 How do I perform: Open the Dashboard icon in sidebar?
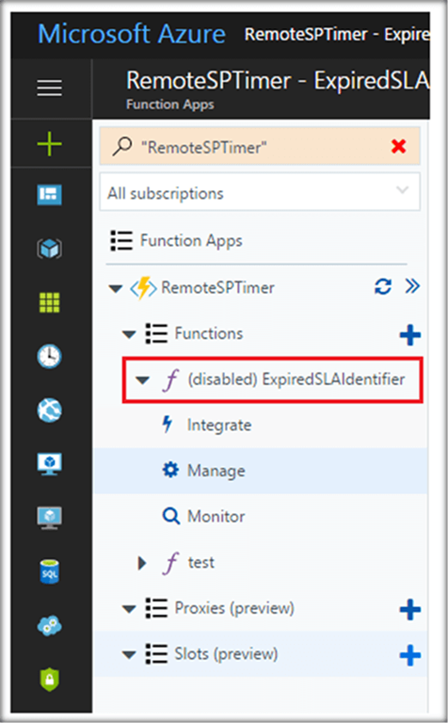(x=49, y=195)
